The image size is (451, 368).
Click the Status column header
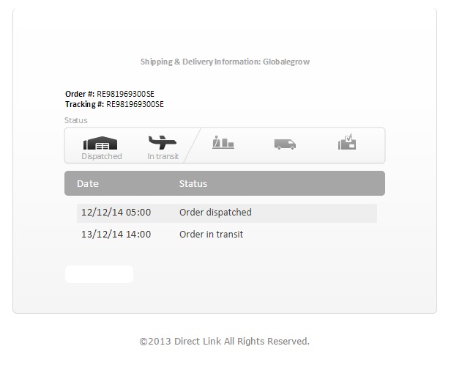click(x=193, y=184)
